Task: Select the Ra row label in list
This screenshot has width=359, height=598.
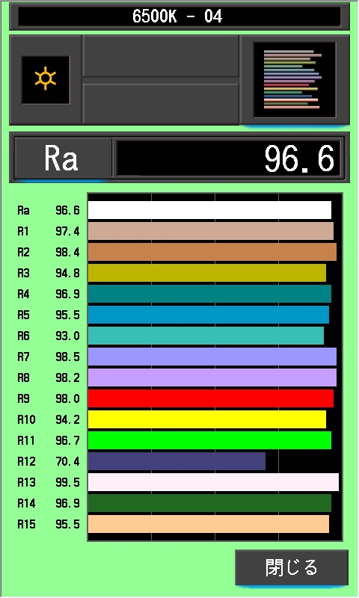Action: point(23,211)
